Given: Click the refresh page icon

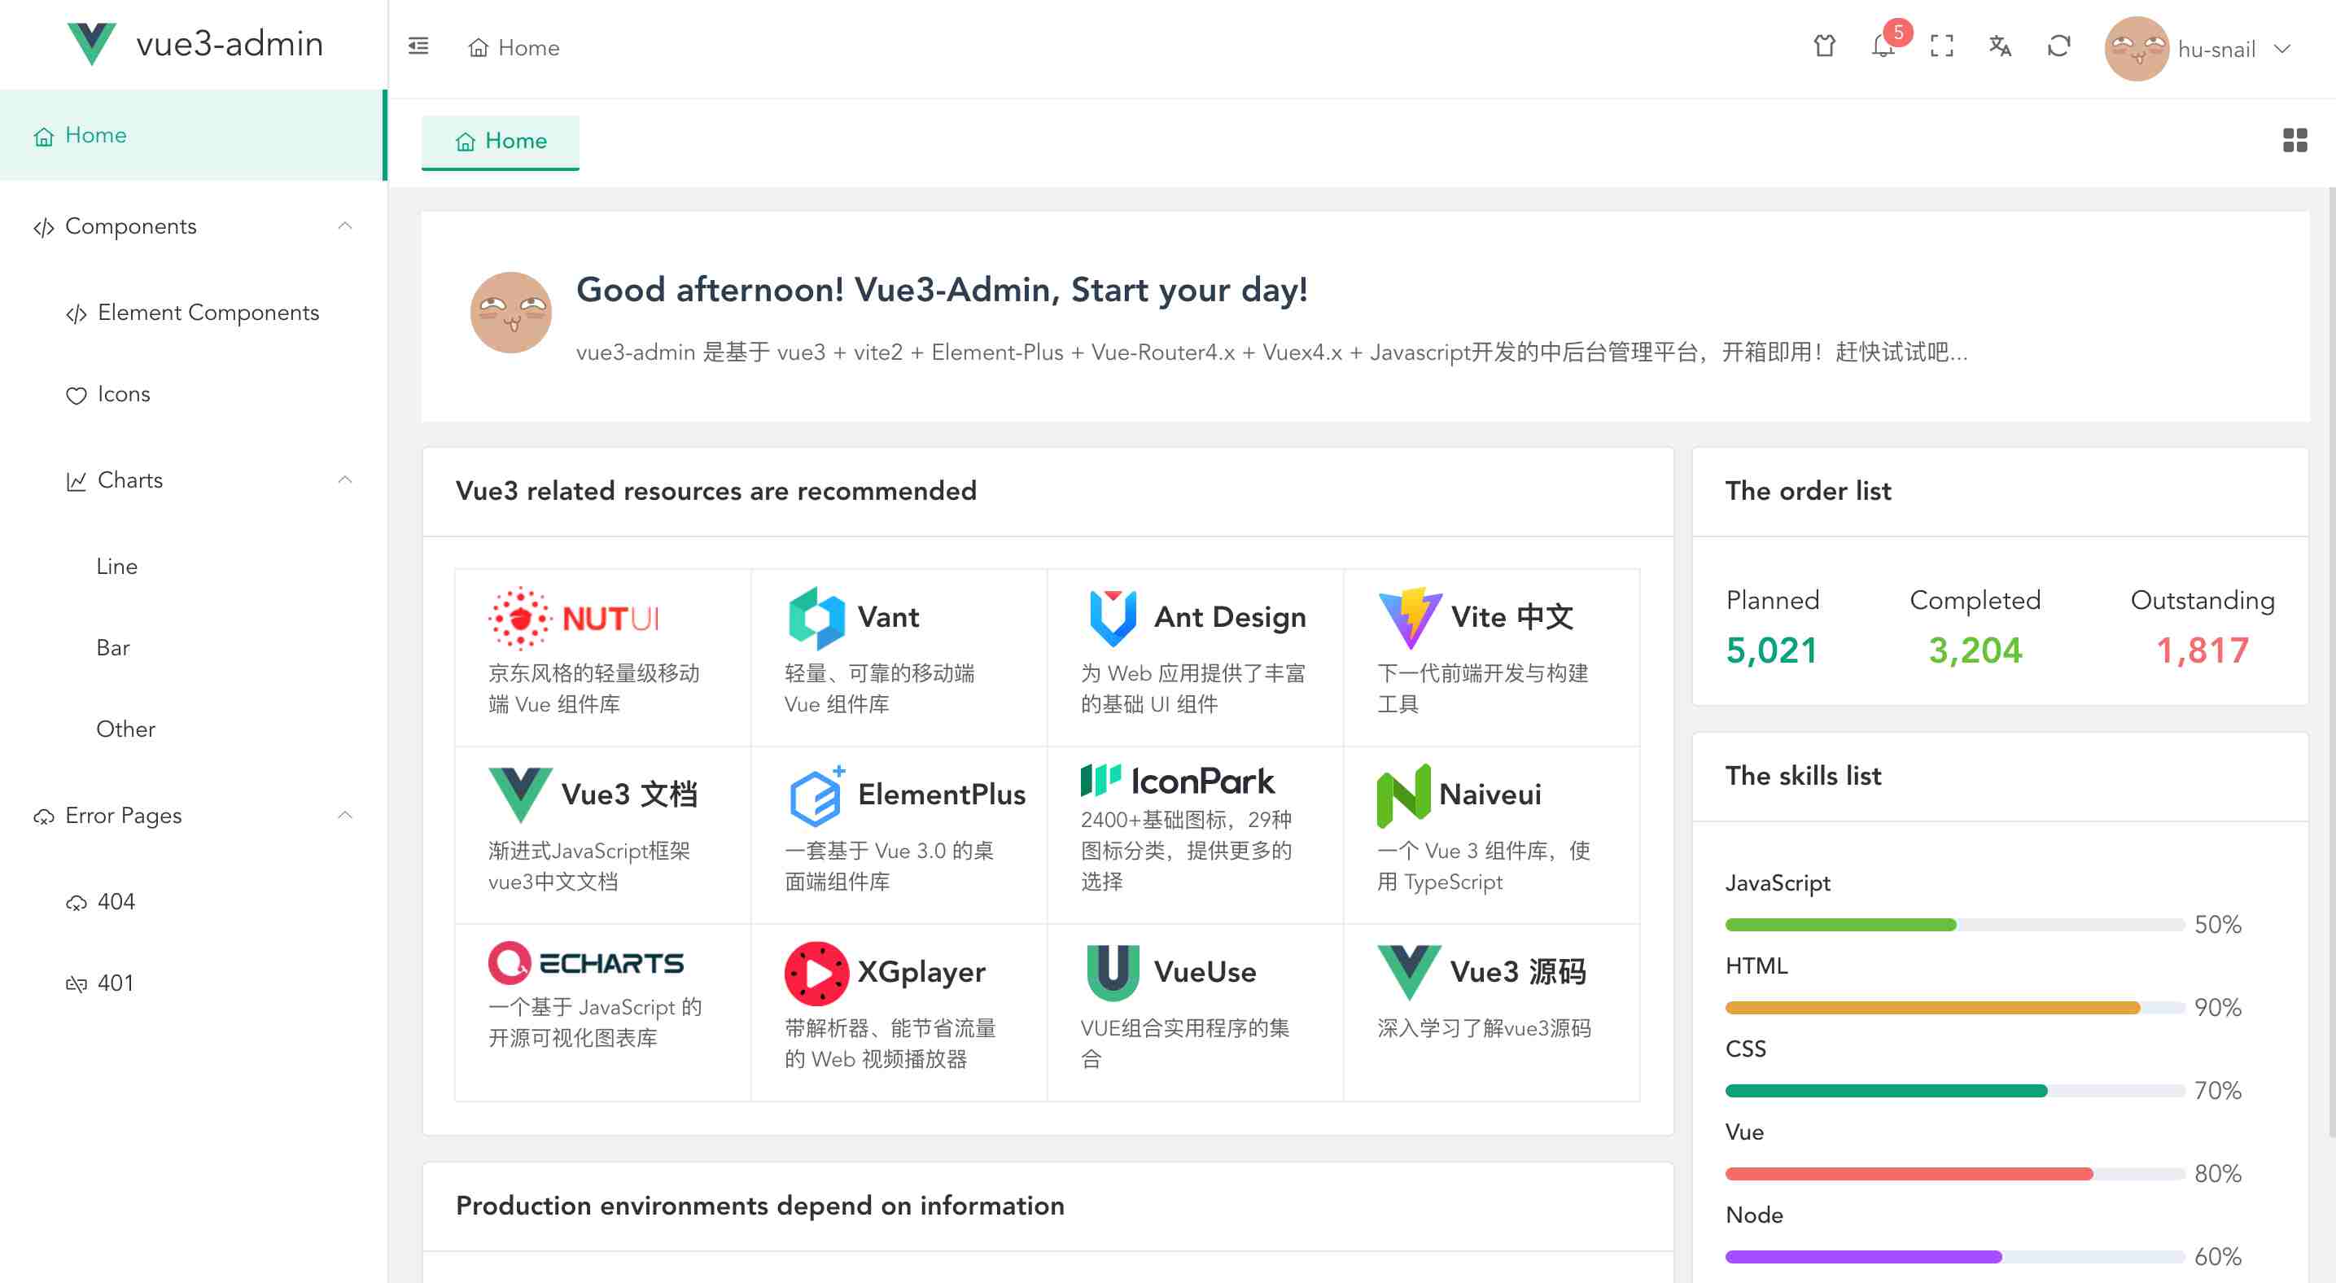Looking at the screenshot, I should click(x=2058, y=46).
